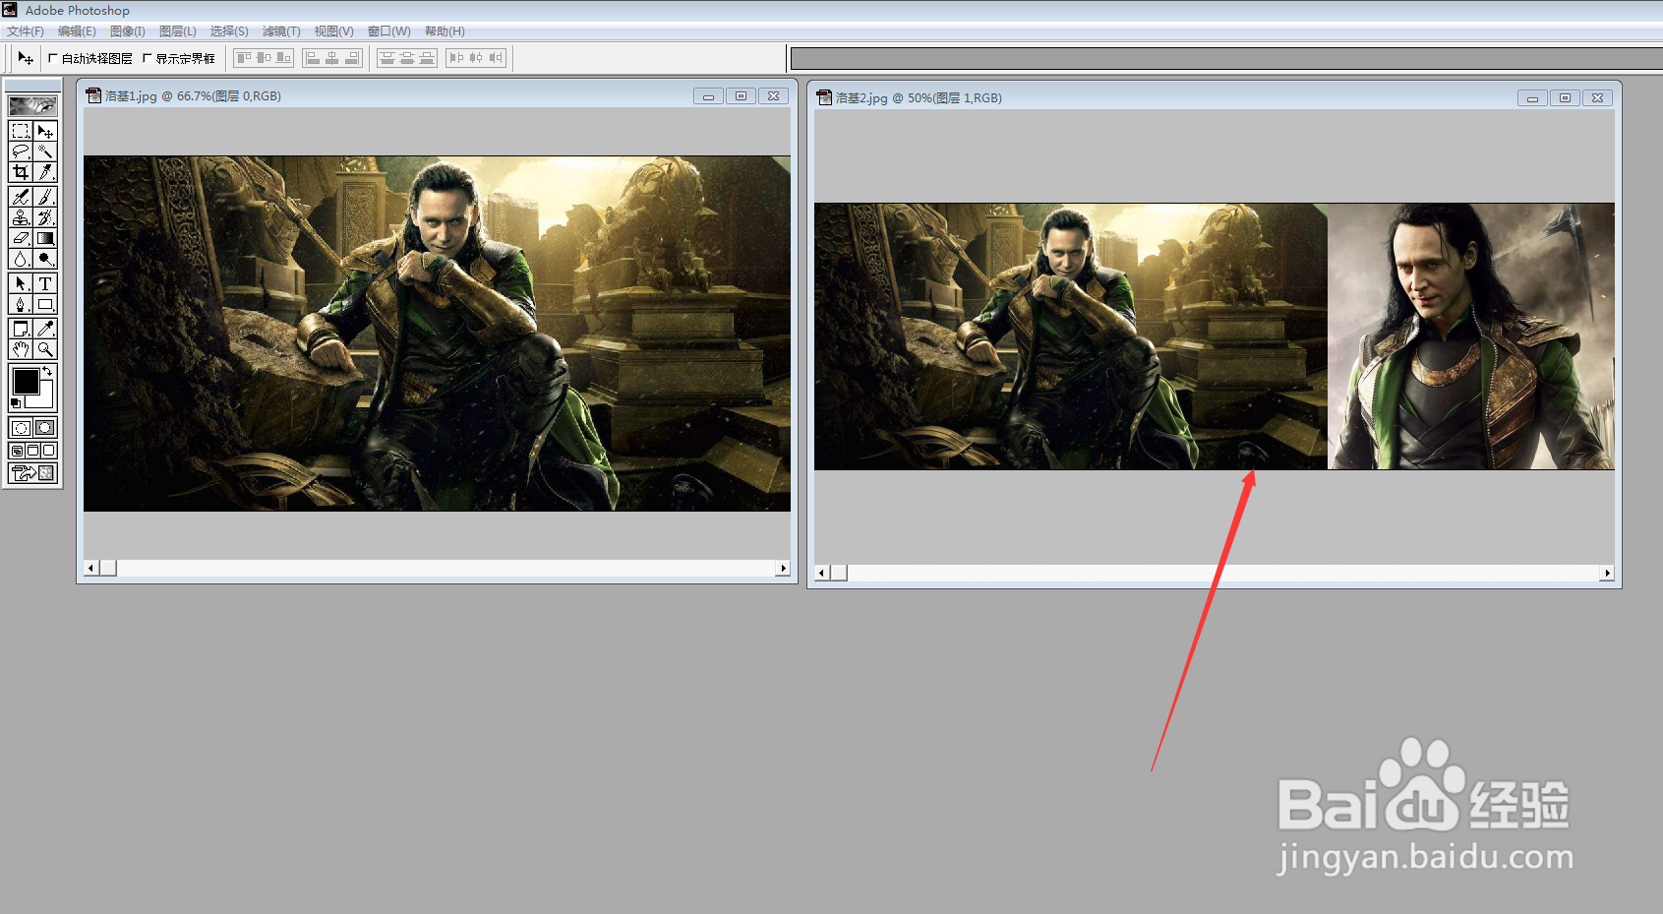Switch to Standard edit mode
This screenshot has height=914, width=1663.
[21, 427]
